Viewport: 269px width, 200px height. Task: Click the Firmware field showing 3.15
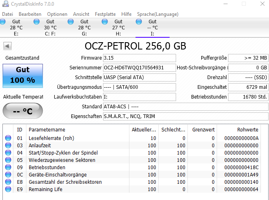pos(140,58)
